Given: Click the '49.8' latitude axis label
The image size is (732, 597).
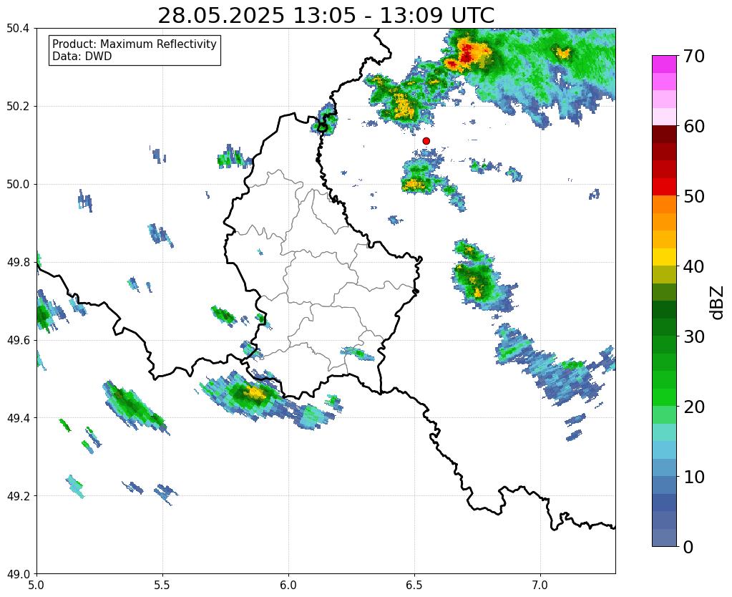Looking at the screenshot, I should pyautogui.click(x=18, y=263).
